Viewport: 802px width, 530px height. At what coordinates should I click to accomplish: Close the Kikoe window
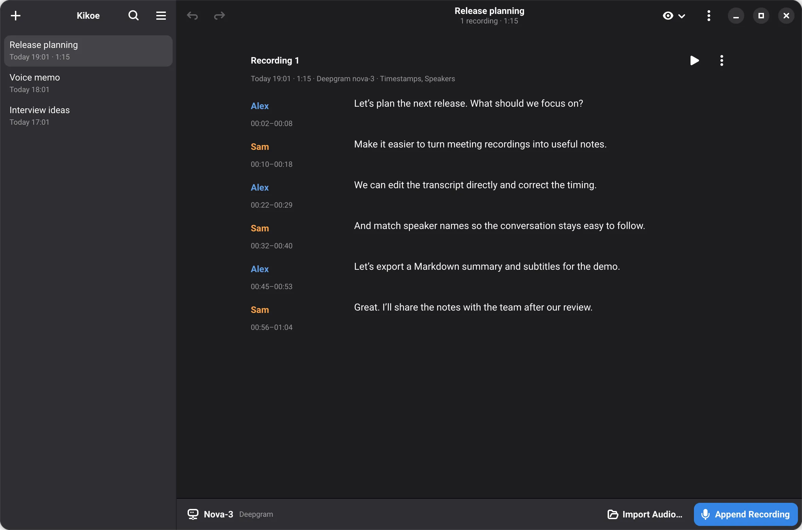[786, 16]
